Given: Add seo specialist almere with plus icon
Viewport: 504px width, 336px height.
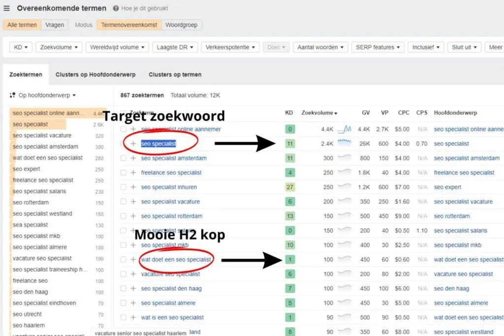Looking at the screenshot, I should coord(133,303).
